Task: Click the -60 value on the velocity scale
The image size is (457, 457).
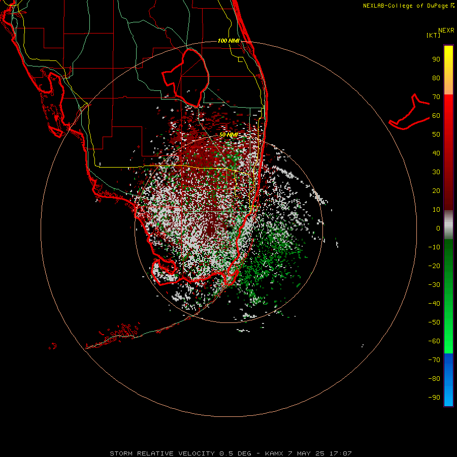Action: 434,341
